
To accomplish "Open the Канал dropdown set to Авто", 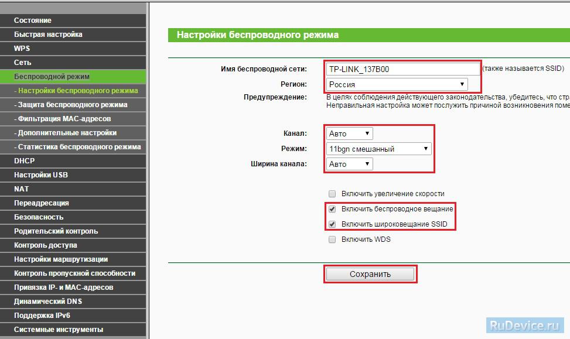I will tap(349, 133).
